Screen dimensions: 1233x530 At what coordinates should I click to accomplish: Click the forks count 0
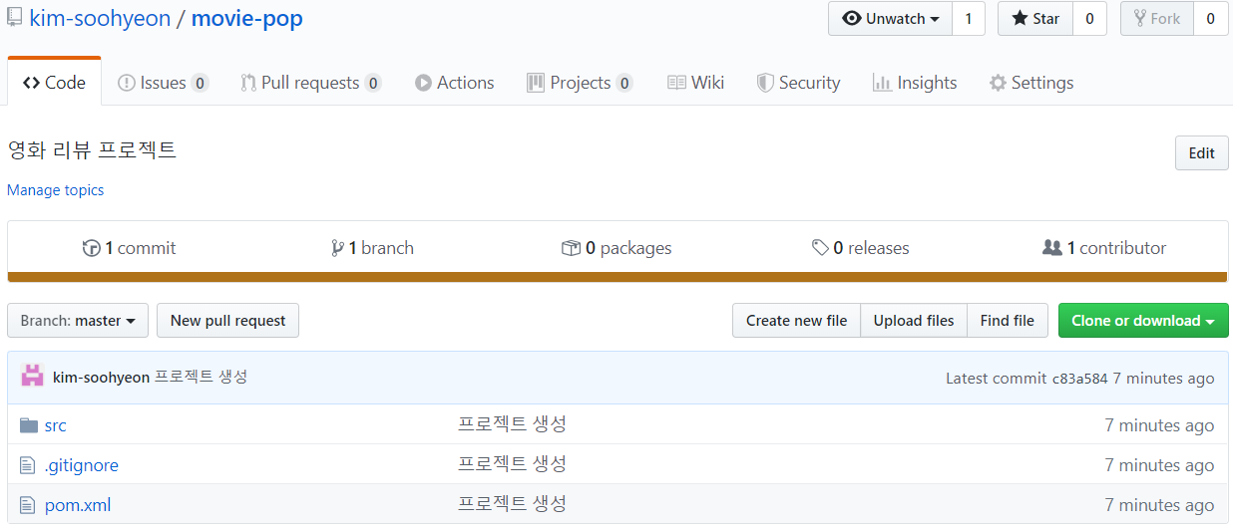tap(1211, 19)
